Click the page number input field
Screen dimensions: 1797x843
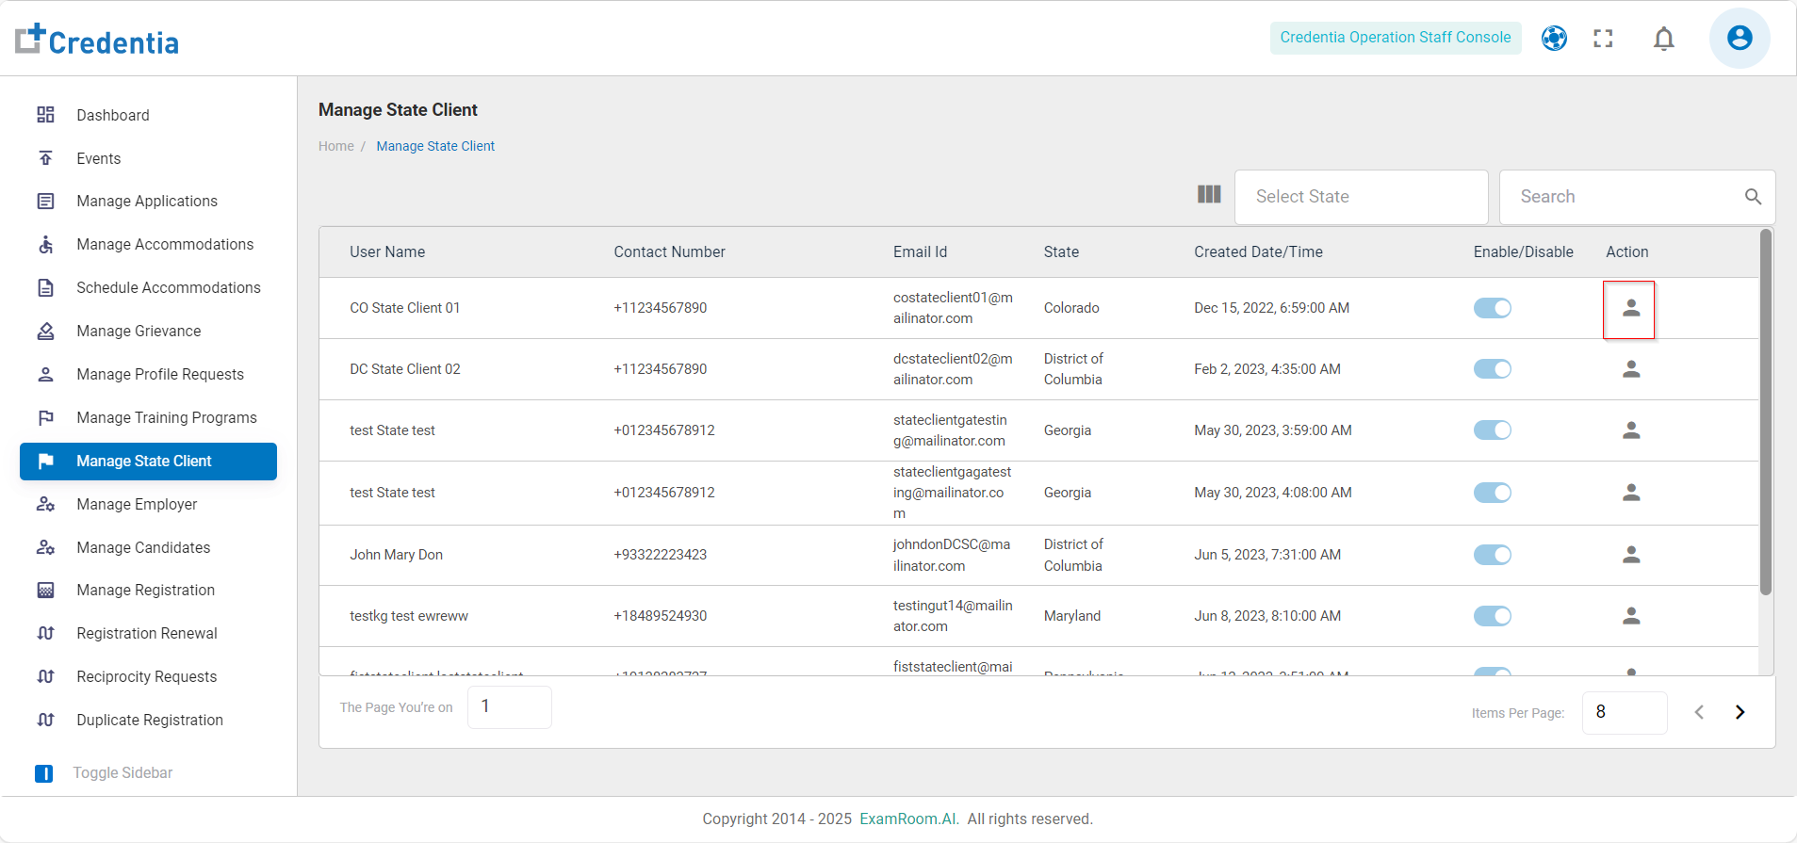pyautogui.click(x=510, y=706)
